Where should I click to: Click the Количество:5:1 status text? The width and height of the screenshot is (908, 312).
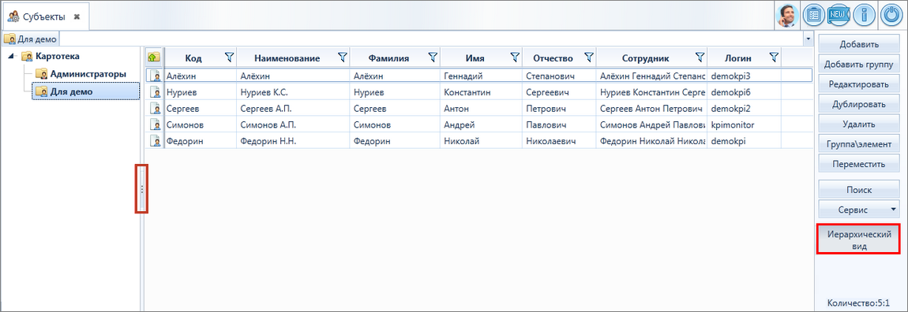859,303
